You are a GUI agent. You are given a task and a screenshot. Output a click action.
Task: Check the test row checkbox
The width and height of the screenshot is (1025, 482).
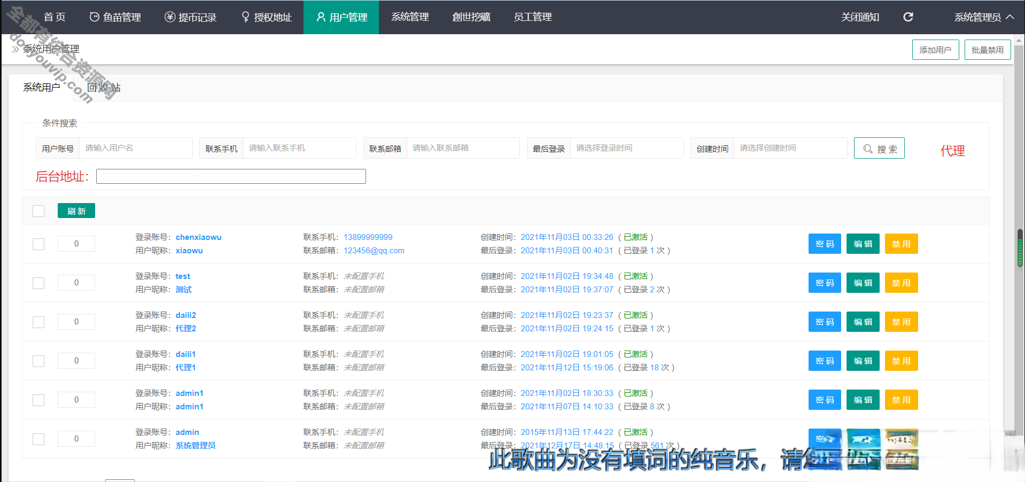point(38,283)
